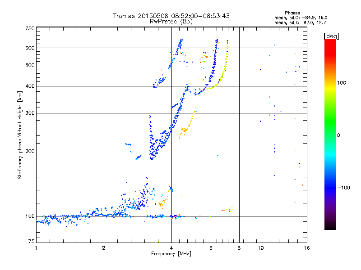Click the 300 km y-axis label
The image size is (361, 270).
point(30,113)
